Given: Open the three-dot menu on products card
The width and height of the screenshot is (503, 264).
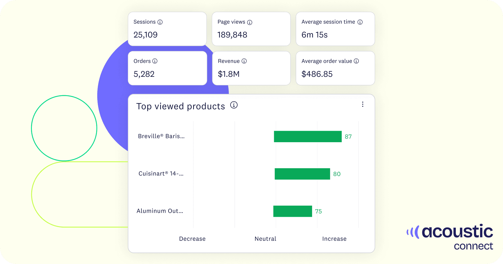Looking at the screenshot, I should click(362, 104).
